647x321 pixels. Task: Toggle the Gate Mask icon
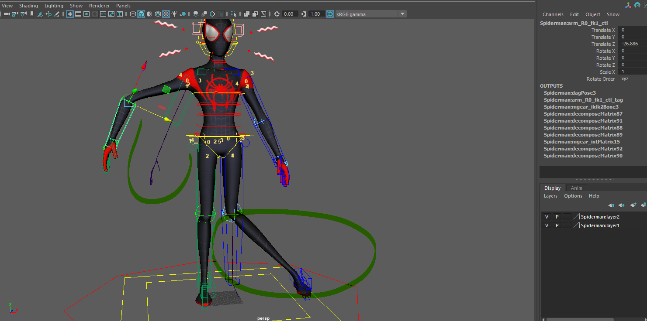tap(95, 14)
